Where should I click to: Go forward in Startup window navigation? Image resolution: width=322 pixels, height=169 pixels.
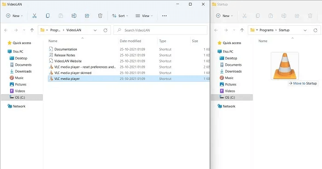point(226,30)
